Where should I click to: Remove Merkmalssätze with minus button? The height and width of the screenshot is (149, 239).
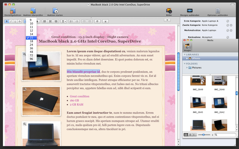231,30
